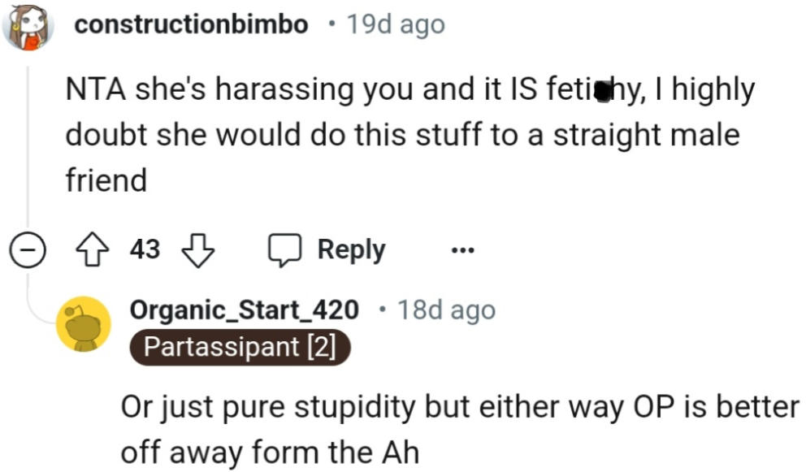This screenshot has width=806, height=472.
Task: Click the curved connector line to the reply
Action: (36, 305)
